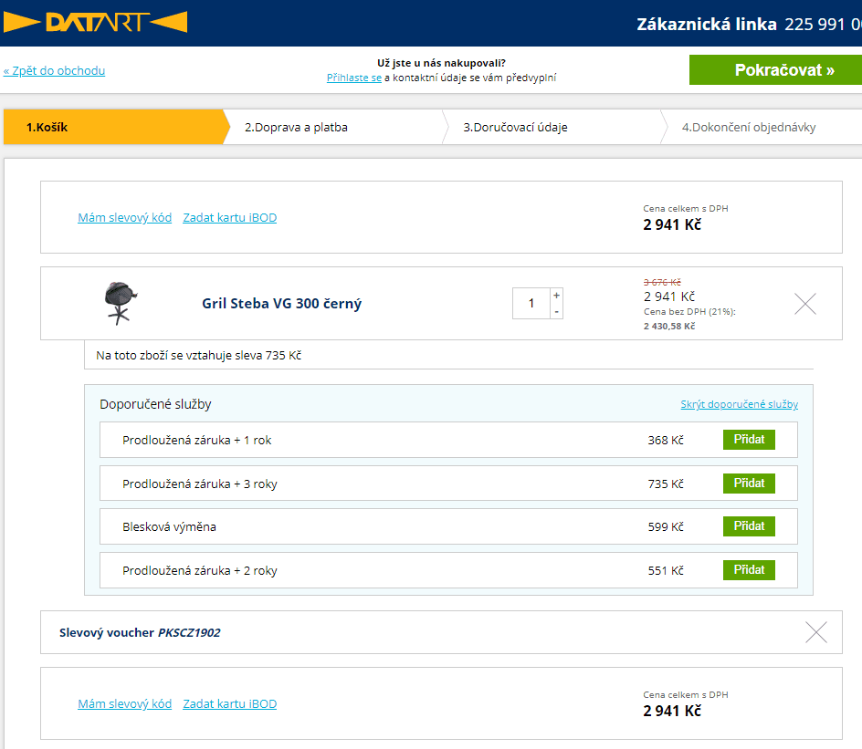Click the 368 Kč warranty price

(x=665, y=441)
